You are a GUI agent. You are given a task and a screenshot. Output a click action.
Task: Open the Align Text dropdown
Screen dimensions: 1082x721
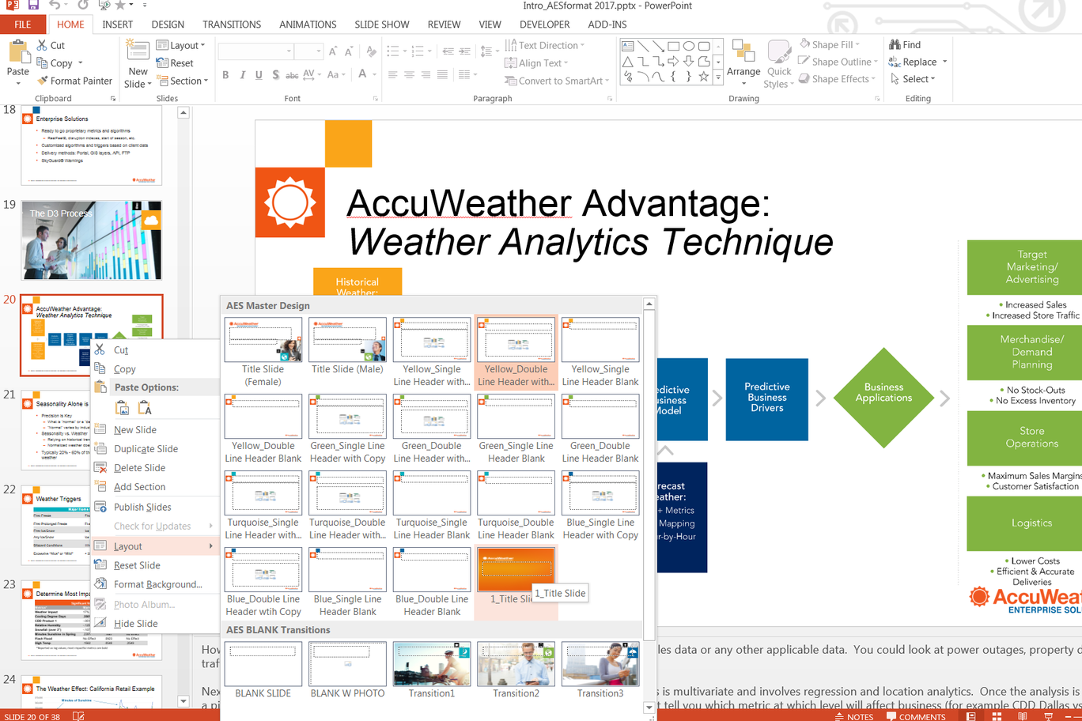click(537, 63)
